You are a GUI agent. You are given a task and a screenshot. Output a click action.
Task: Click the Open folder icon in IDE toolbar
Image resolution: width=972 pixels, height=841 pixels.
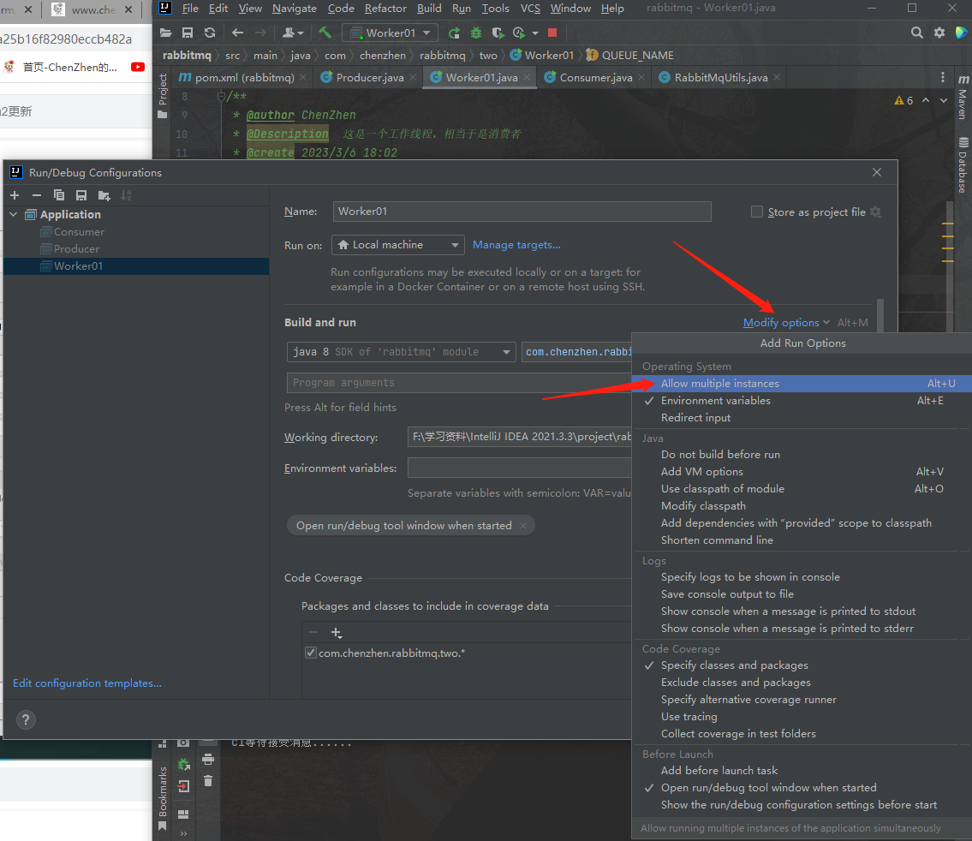tap(165, 33)
